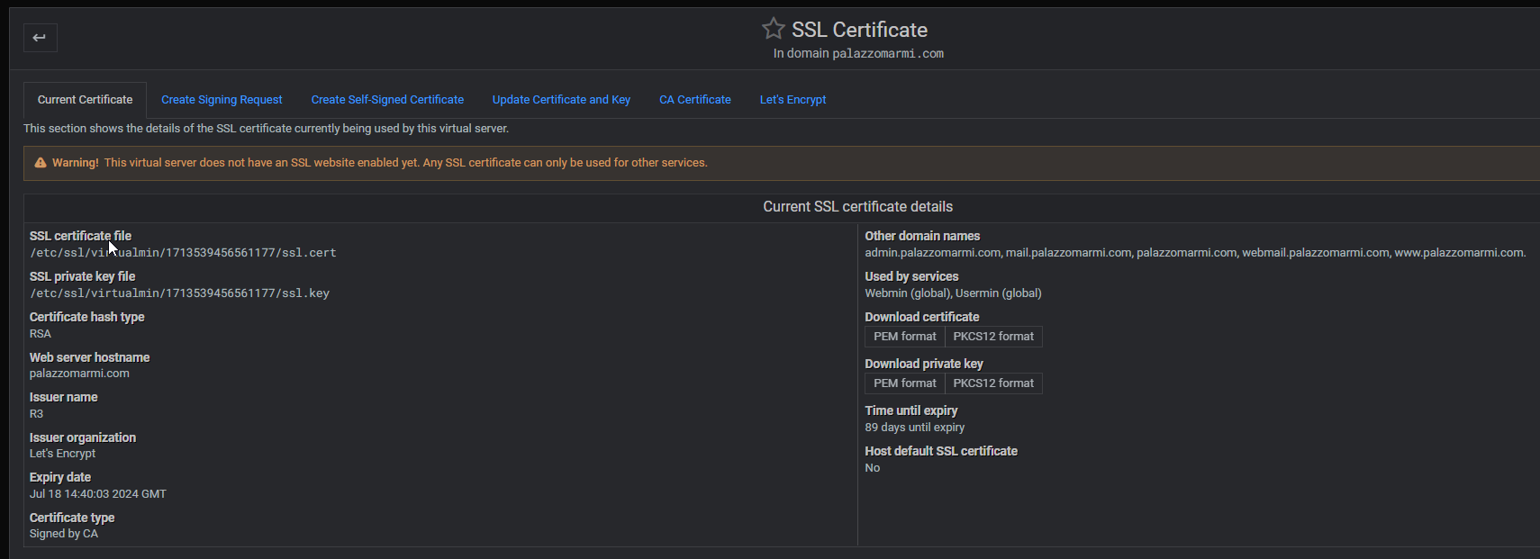This screenshot has height=559, width=1540.
Task: Click certificate type Signed by CA value
Action: [64, 534]
